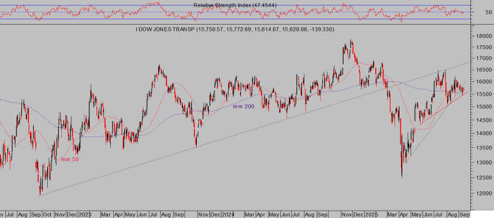This screenshot has height=218, width=494.
Task: Click the 16500 price axis label
Action: click(x=484, y=70)
